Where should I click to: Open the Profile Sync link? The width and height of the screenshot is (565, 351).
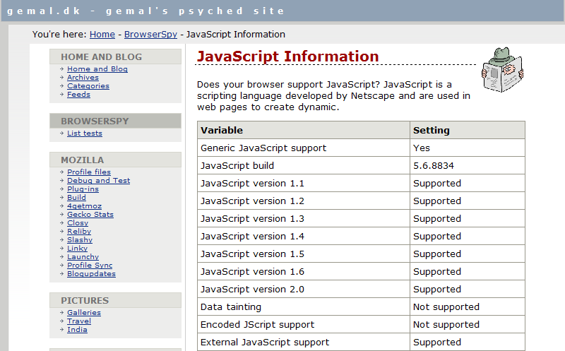90,266
